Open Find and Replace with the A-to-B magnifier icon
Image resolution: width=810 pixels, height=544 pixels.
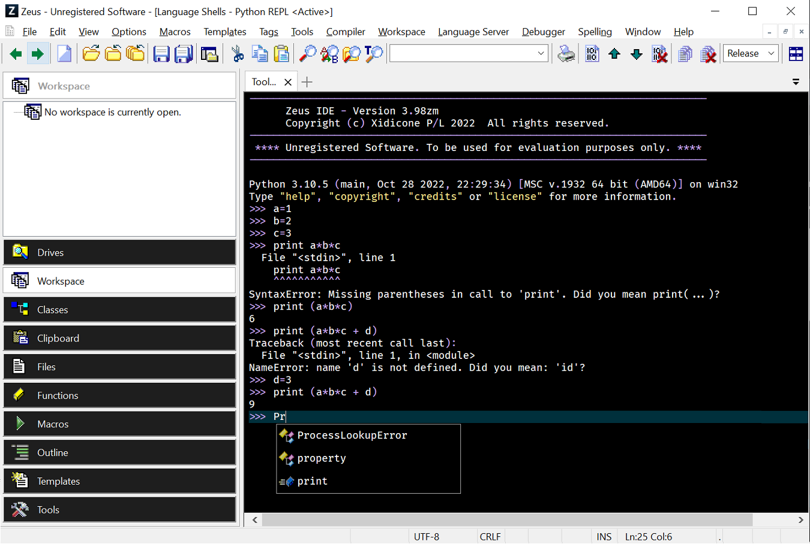click(x=329, y=54)
